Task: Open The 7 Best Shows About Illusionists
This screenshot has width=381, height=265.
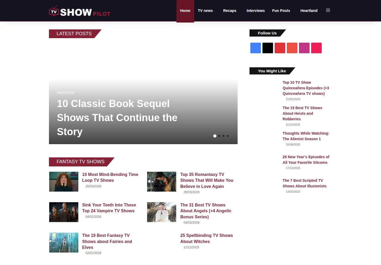Action: (x=305, y=183)
